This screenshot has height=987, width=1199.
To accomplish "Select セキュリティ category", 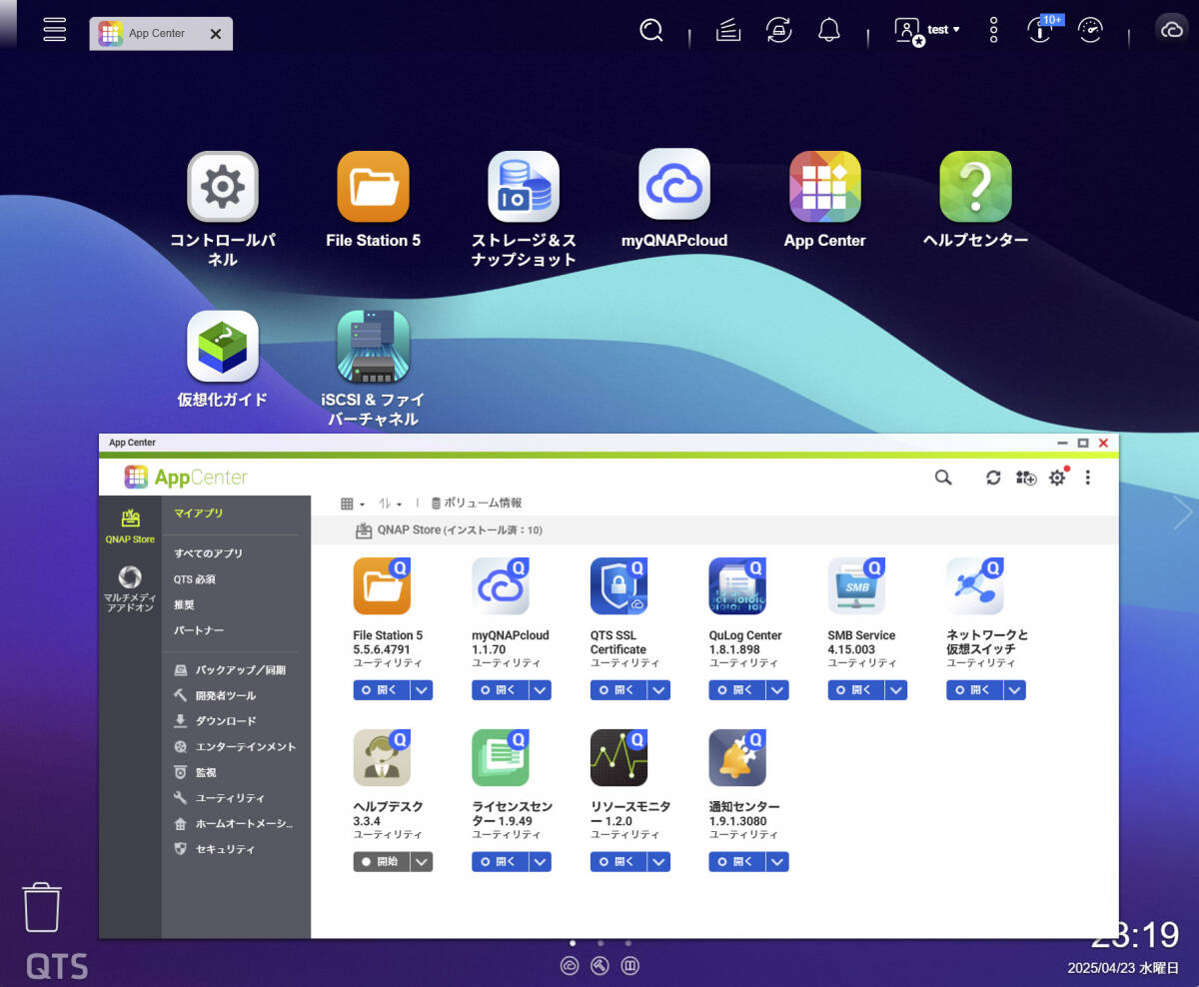I will [215, 849].
